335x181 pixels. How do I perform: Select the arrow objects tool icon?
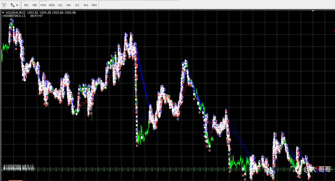click(x=12, y=5)
